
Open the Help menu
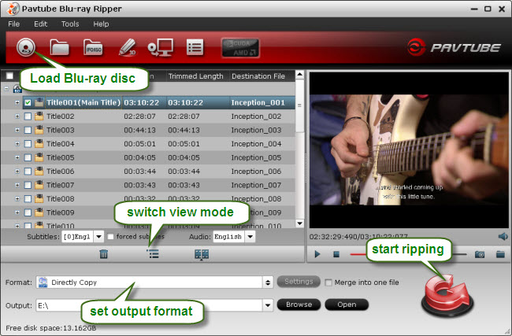[101, 24]
